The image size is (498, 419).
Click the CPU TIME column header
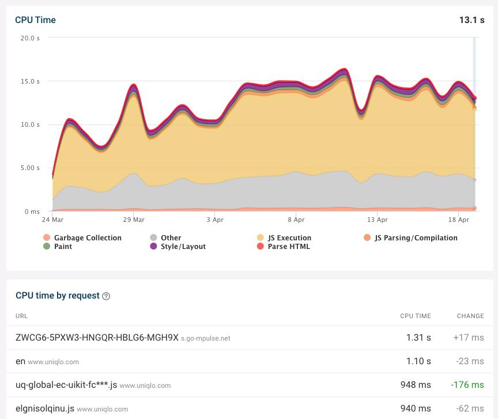coord(416,316)
